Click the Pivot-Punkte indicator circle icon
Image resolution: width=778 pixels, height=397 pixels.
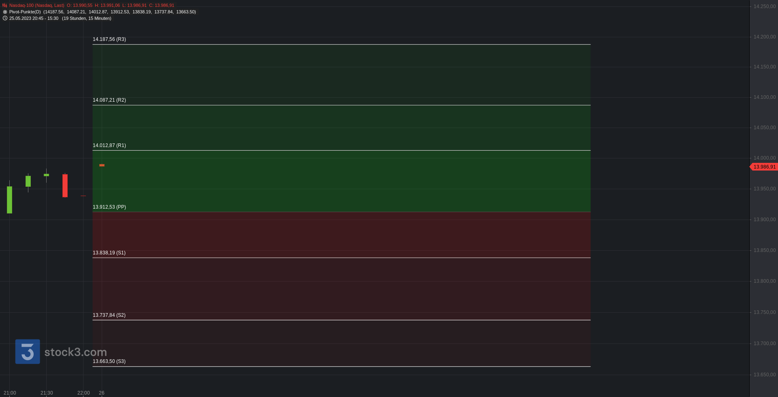pyautogui.click(x=5, y=12)
